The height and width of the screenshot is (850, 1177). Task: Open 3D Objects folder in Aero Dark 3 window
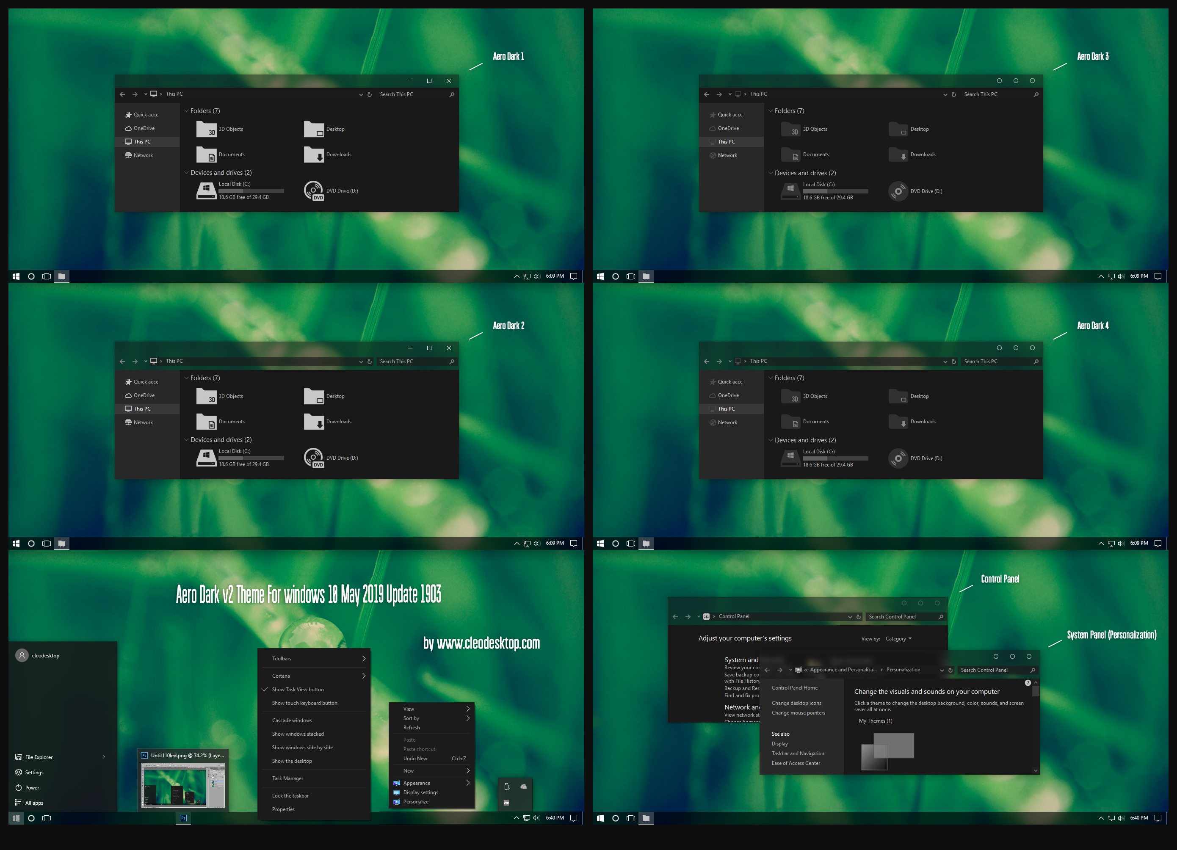tap(804, 129)
